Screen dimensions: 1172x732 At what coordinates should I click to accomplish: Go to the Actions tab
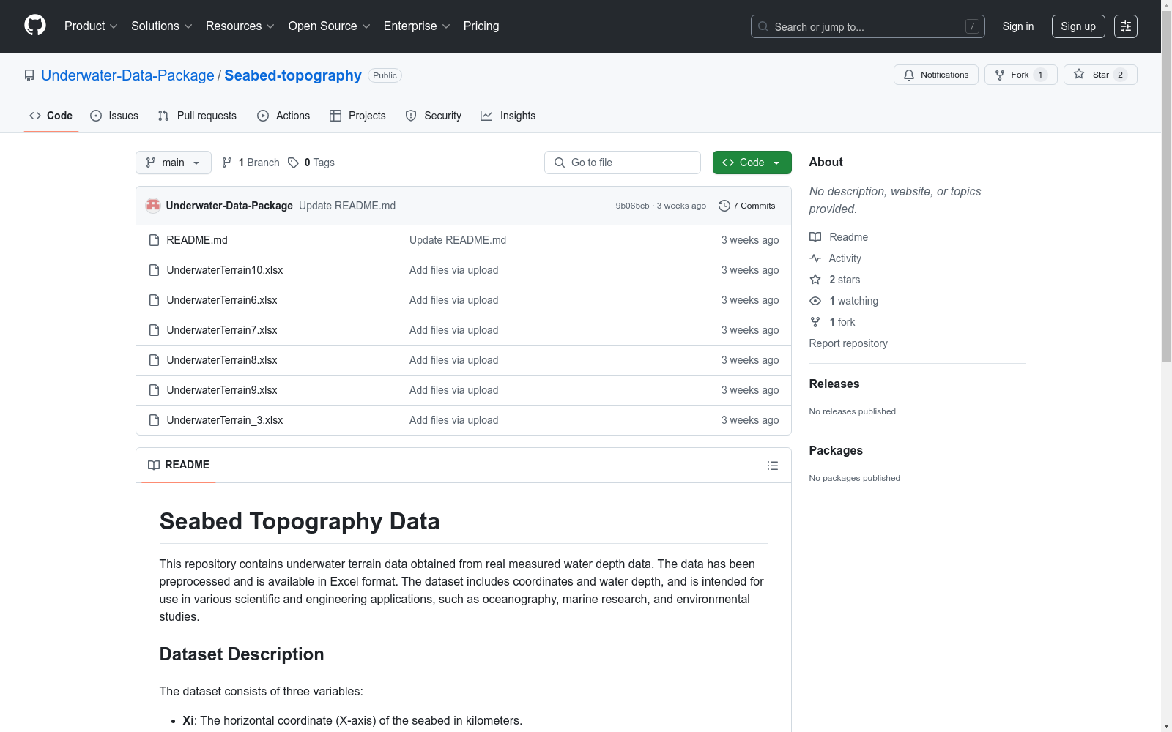(x=283, y=116)
